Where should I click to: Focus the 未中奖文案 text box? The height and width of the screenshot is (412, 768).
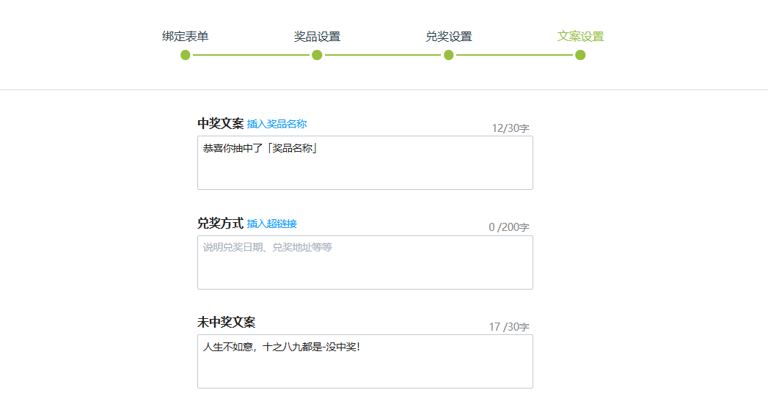pyautogui.click(x=365, y=361)
